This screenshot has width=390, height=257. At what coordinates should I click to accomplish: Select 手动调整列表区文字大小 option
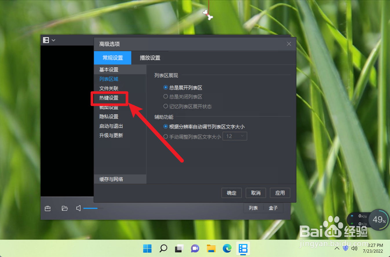tap(166, 136)
